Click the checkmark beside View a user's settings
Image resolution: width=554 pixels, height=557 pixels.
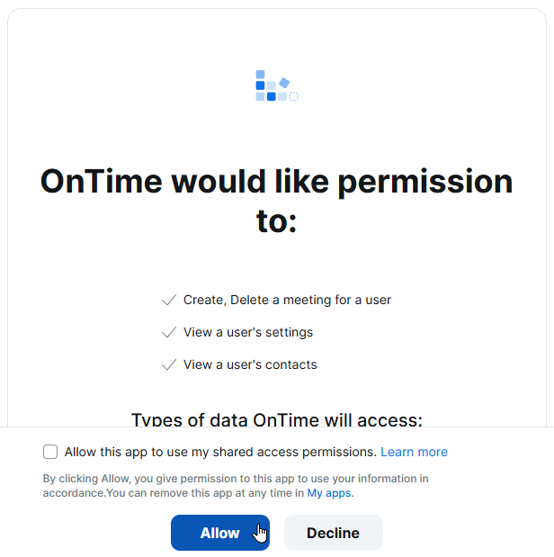coord(169,332)
